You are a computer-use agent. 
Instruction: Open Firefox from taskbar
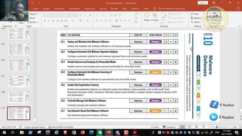83,133
